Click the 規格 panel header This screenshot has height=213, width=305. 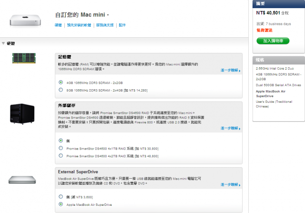278,60
